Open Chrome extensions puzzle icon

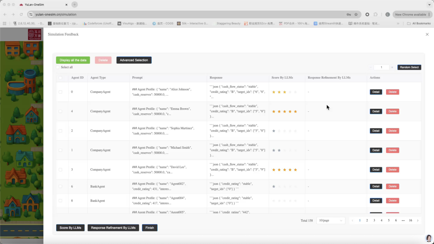[x=376, y=14]
